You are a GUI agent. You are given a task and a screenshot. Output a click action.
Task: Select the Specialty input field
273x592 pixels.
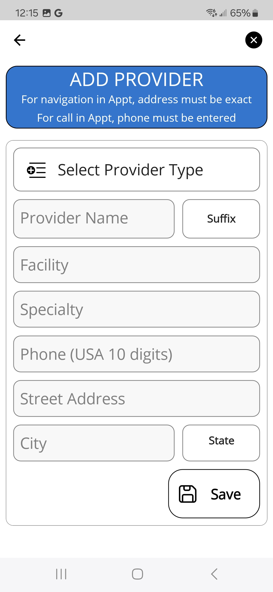point(136,309)
